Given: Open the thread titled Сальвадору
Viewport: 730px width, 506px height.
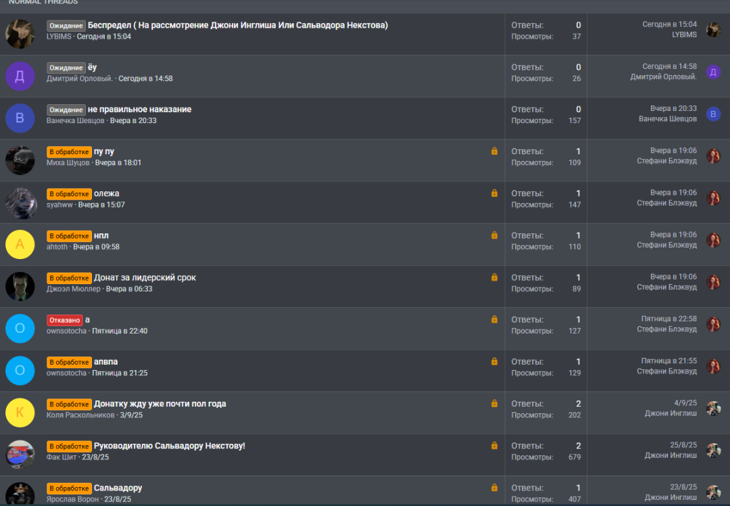Looking at the screenshot, I should tap(118, 488).
